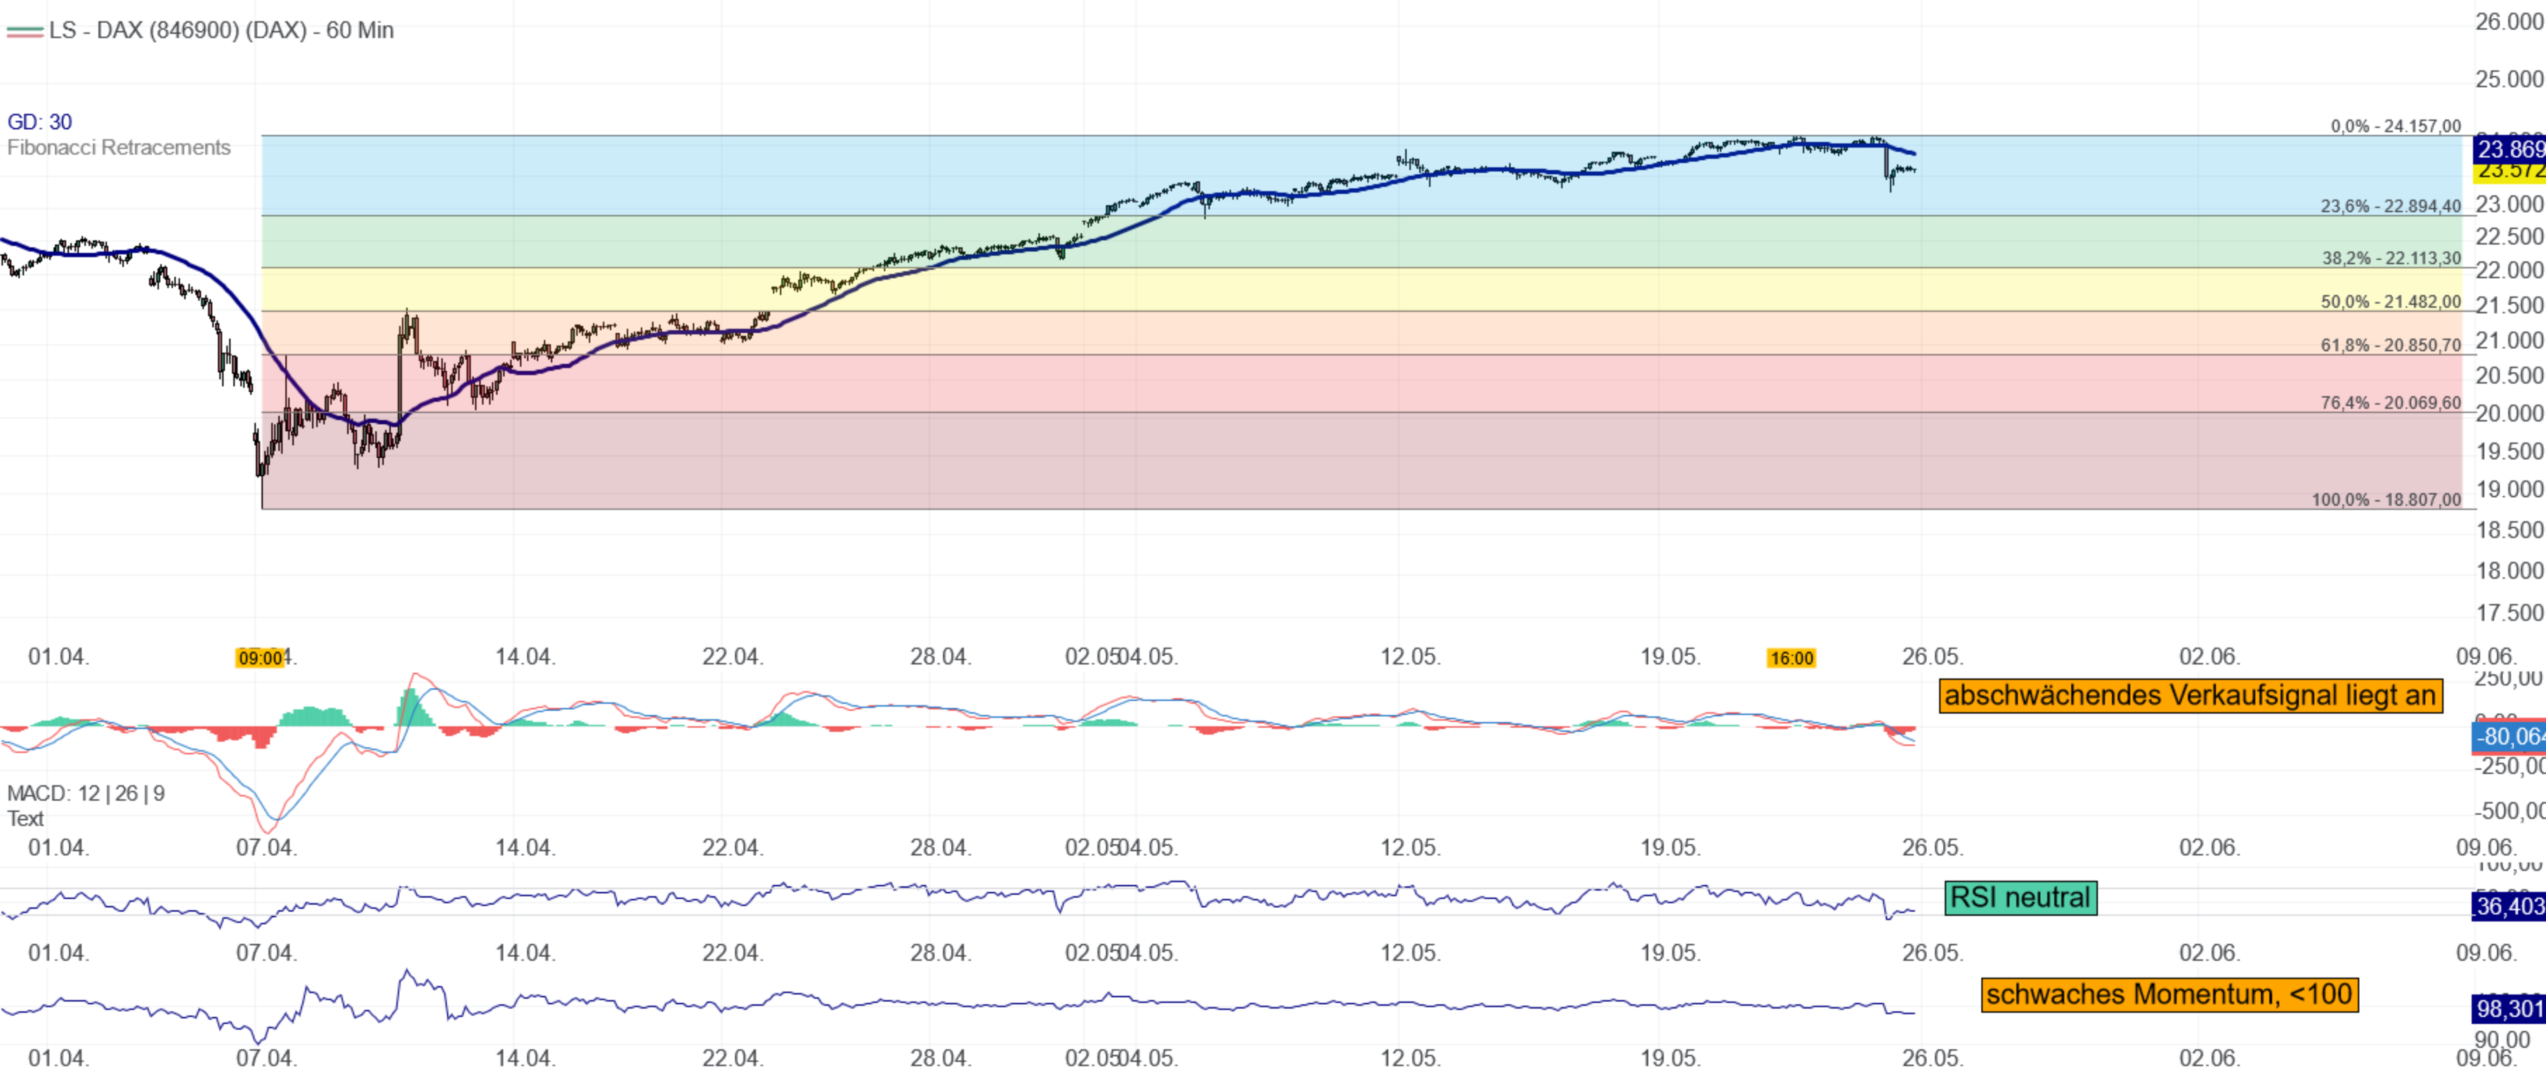This screenshot has width=2546, height=1073.
Task: Click the 76,4% - 20.069,60 Fibonacci level
Action: 2391,402
